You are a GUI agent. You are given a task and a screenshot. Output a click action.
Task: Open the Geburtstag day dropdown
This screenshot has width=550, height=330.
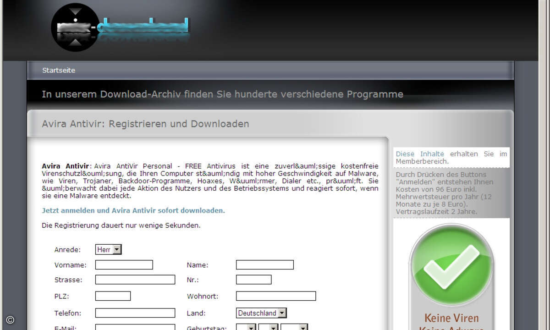(246, 327)
